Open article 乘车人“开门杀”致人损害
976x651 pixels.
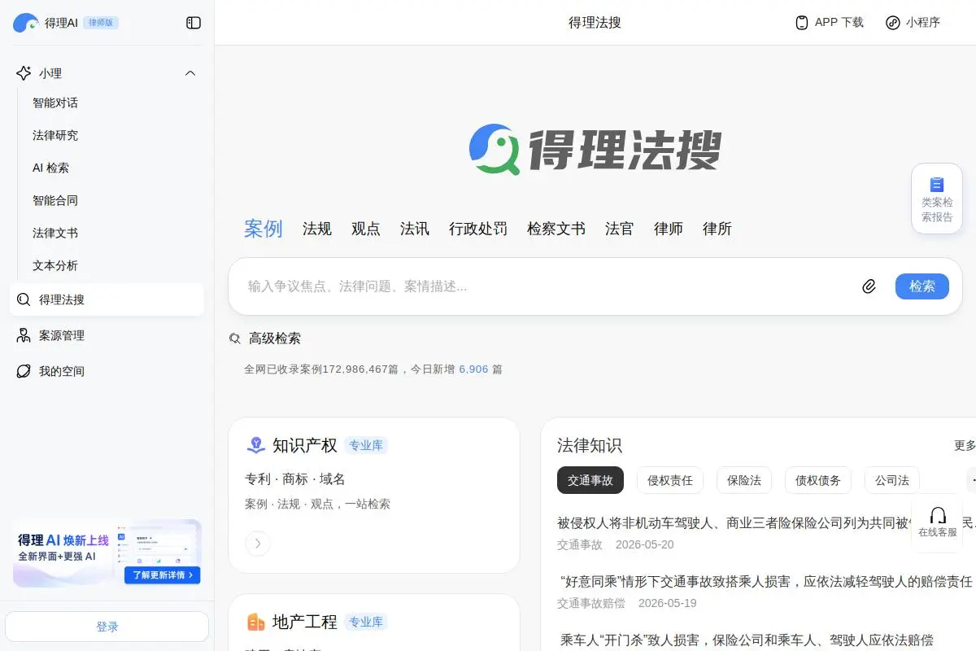(747, 640)
